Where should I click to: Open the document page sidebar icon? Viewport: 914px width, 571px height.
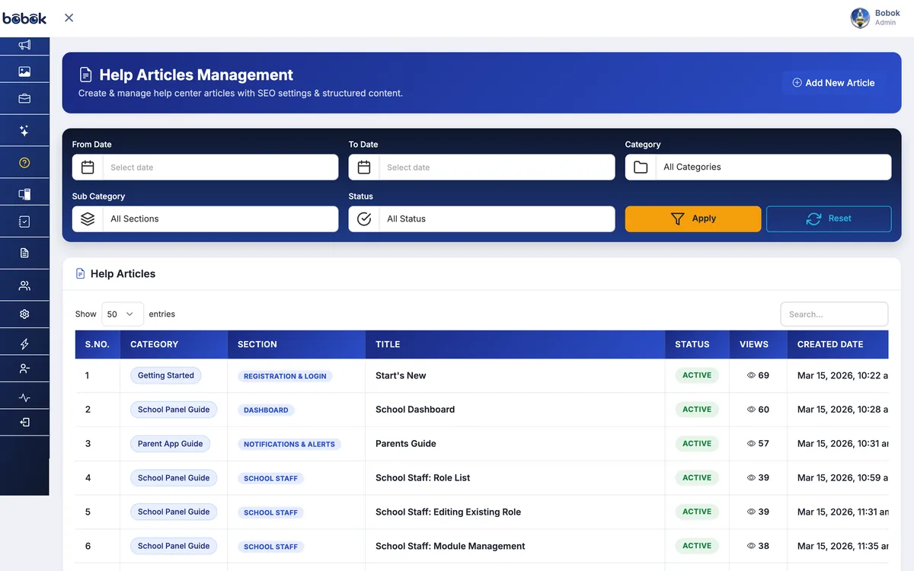point(24,253)
